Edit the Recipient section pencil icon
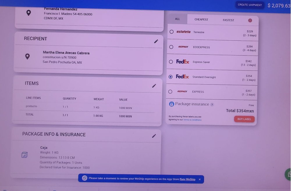The width and height of the screenshot is (291, 191). 156,41
